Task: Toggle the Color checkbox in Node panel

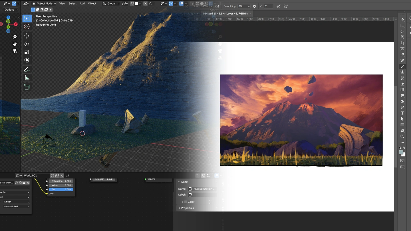Action: click(x=186, y=202)
